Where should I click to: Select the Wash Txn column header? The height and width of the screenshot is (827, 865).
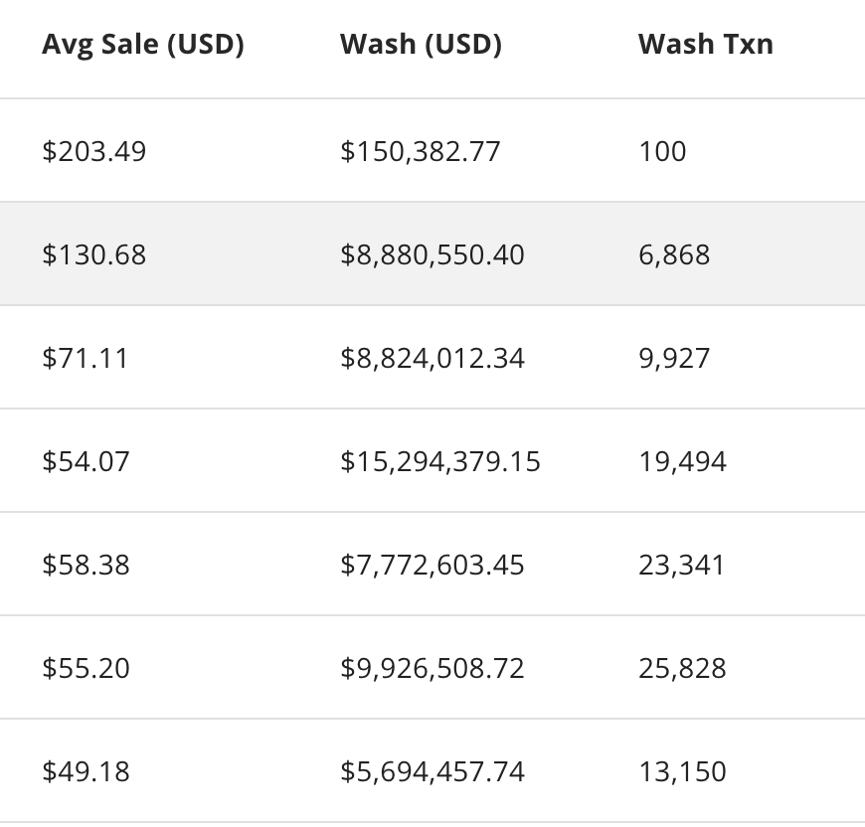tap(705, 45)
